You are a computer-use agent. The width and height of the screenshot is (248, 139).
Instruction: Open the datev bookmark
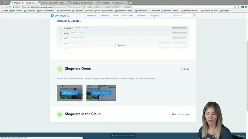coord(215,11)
